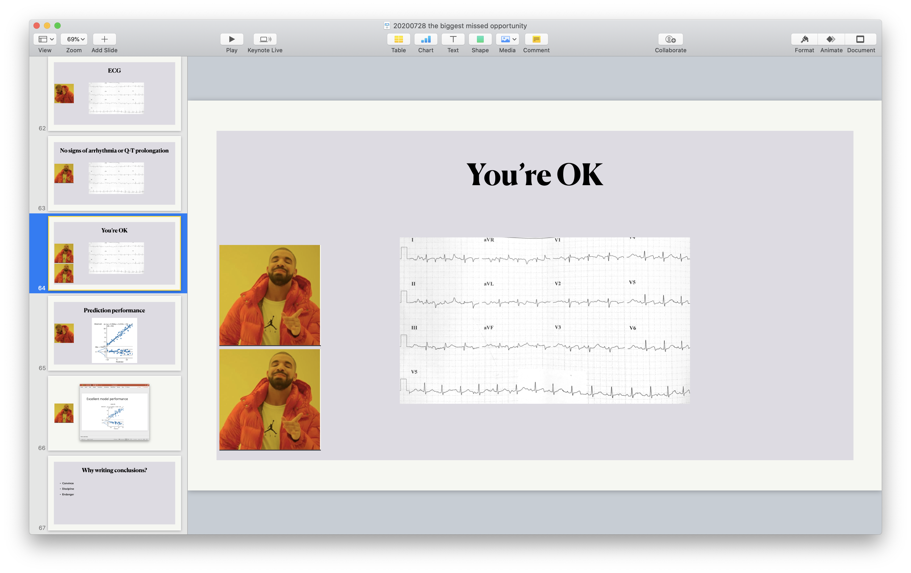
Task: Expand the 69% zoom level dropdown
Action: (74, 39)
